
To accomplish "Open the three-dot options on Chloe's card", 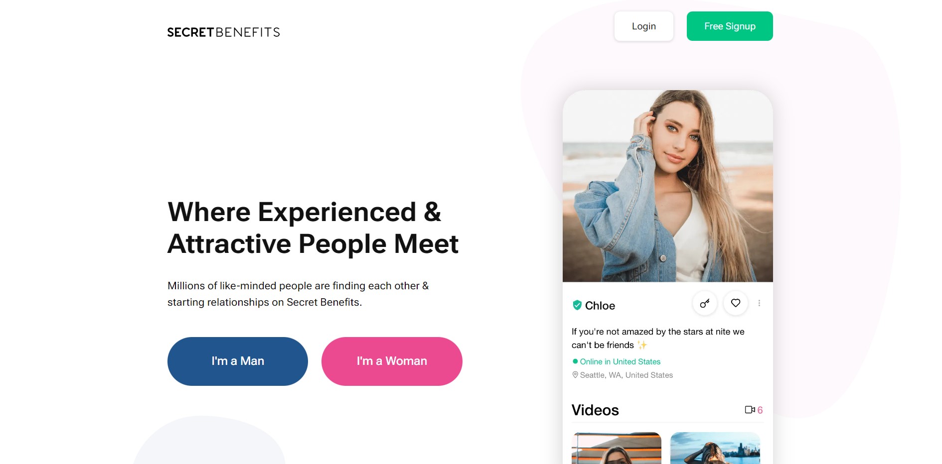I will click(x=759, y=303).
